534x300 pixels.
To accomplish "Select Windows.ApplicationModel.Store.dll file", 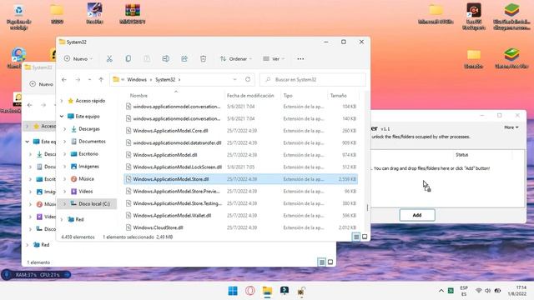I will coord(240,179).
